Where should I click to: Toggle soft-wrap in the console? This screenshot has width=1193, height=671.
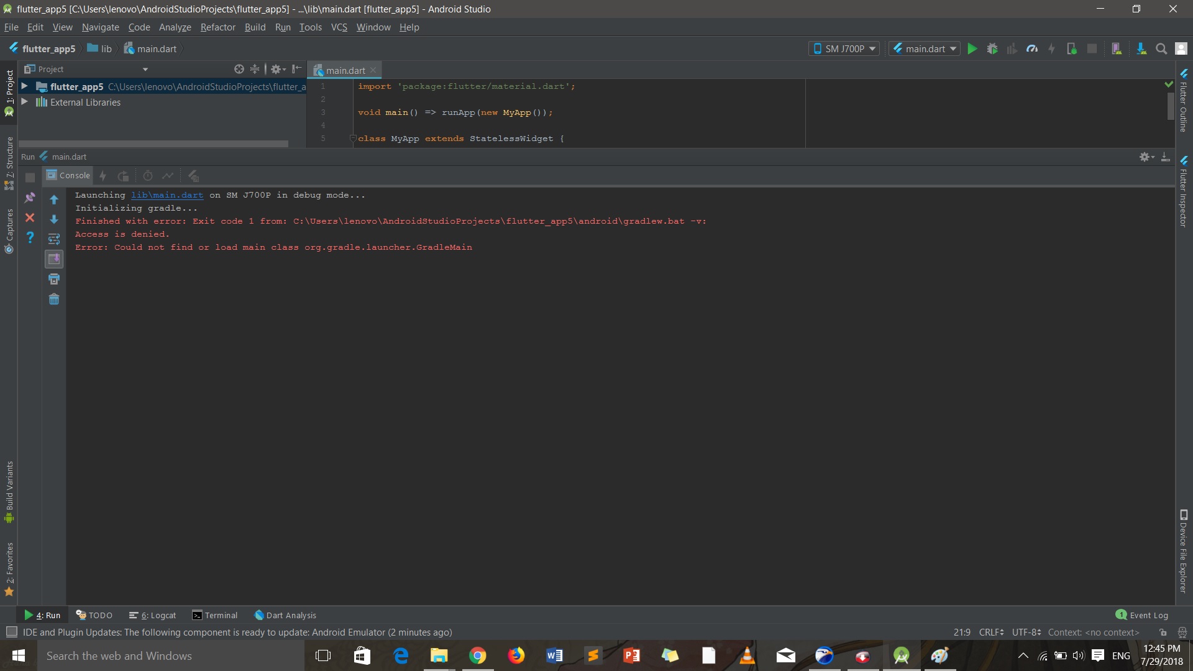54,239
